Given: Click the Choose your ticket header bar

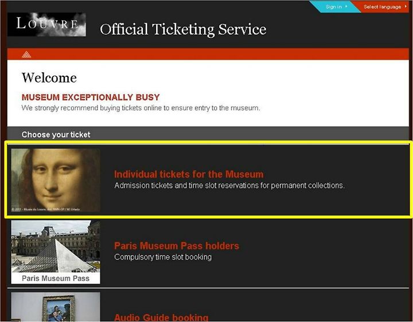Looking at the screenshot, I should [208, 135].
